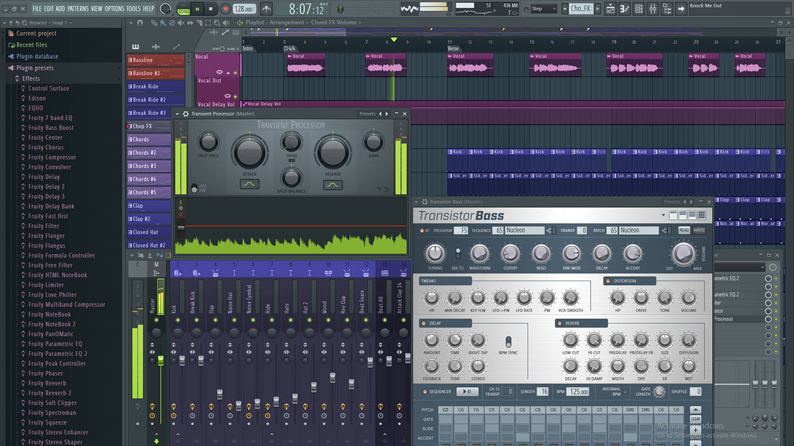The image size is (794, 446).
Task: Click the CUTOFF knob in Transistor Bass
Action: 510,253
